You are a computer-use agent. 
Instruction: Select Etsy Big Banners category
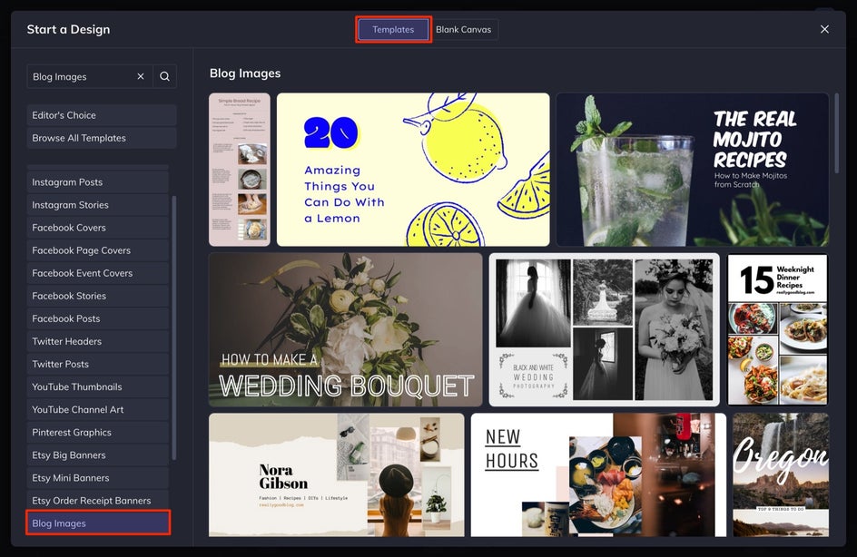[98, 454]
